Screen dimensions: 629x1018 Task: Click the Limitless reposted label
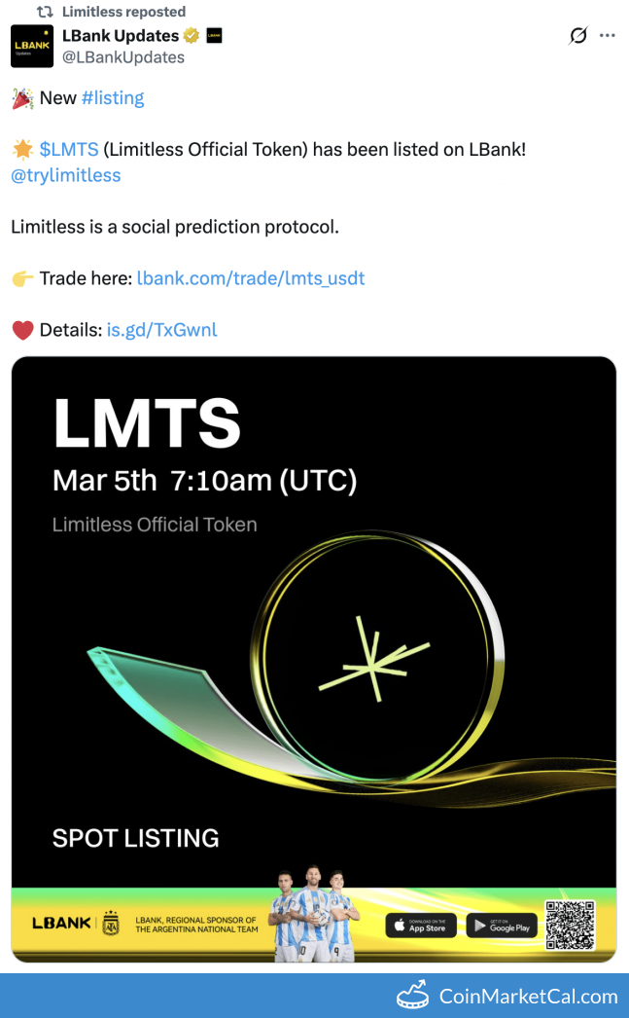coord(126,11)
